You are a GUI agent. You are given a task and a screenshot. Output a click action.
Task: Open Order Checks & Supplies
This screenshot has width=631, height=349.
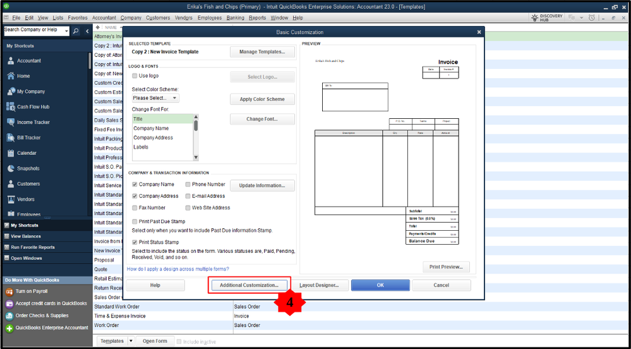coord(42,315)
